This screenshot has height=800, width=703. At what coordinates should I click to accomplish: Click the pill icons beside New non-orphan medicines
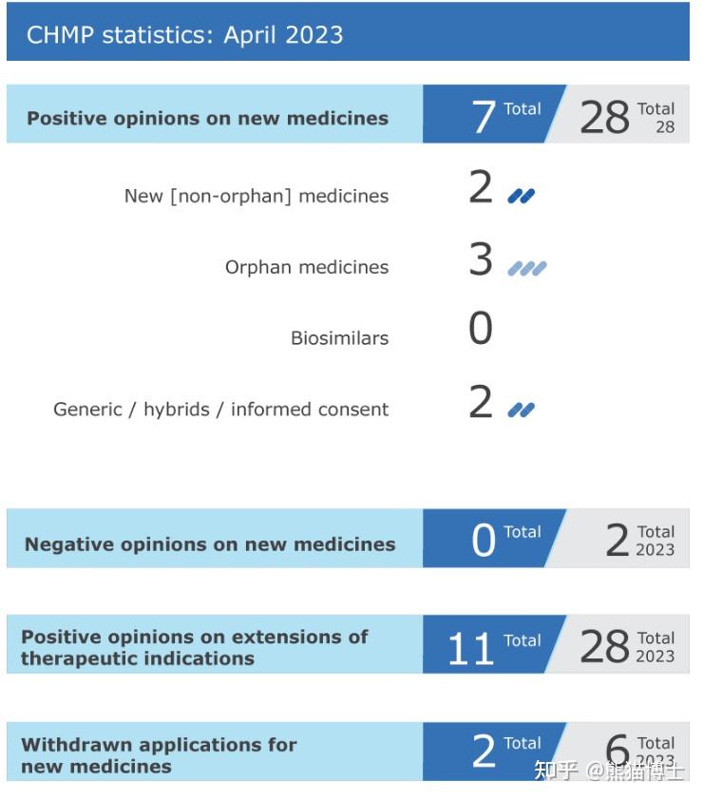[521, 197]
